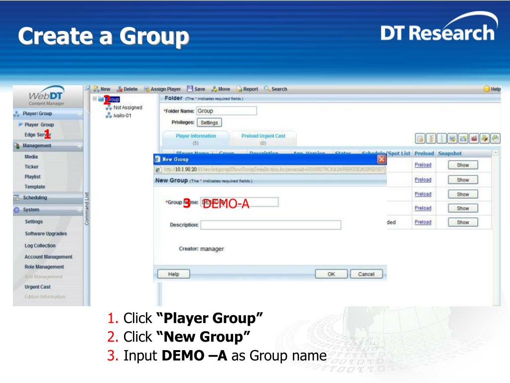Image resolution: width=510 pixels, height=383 pixels.
Task: Click Show button in row ending 'ded'
Action: click(463, 222)
